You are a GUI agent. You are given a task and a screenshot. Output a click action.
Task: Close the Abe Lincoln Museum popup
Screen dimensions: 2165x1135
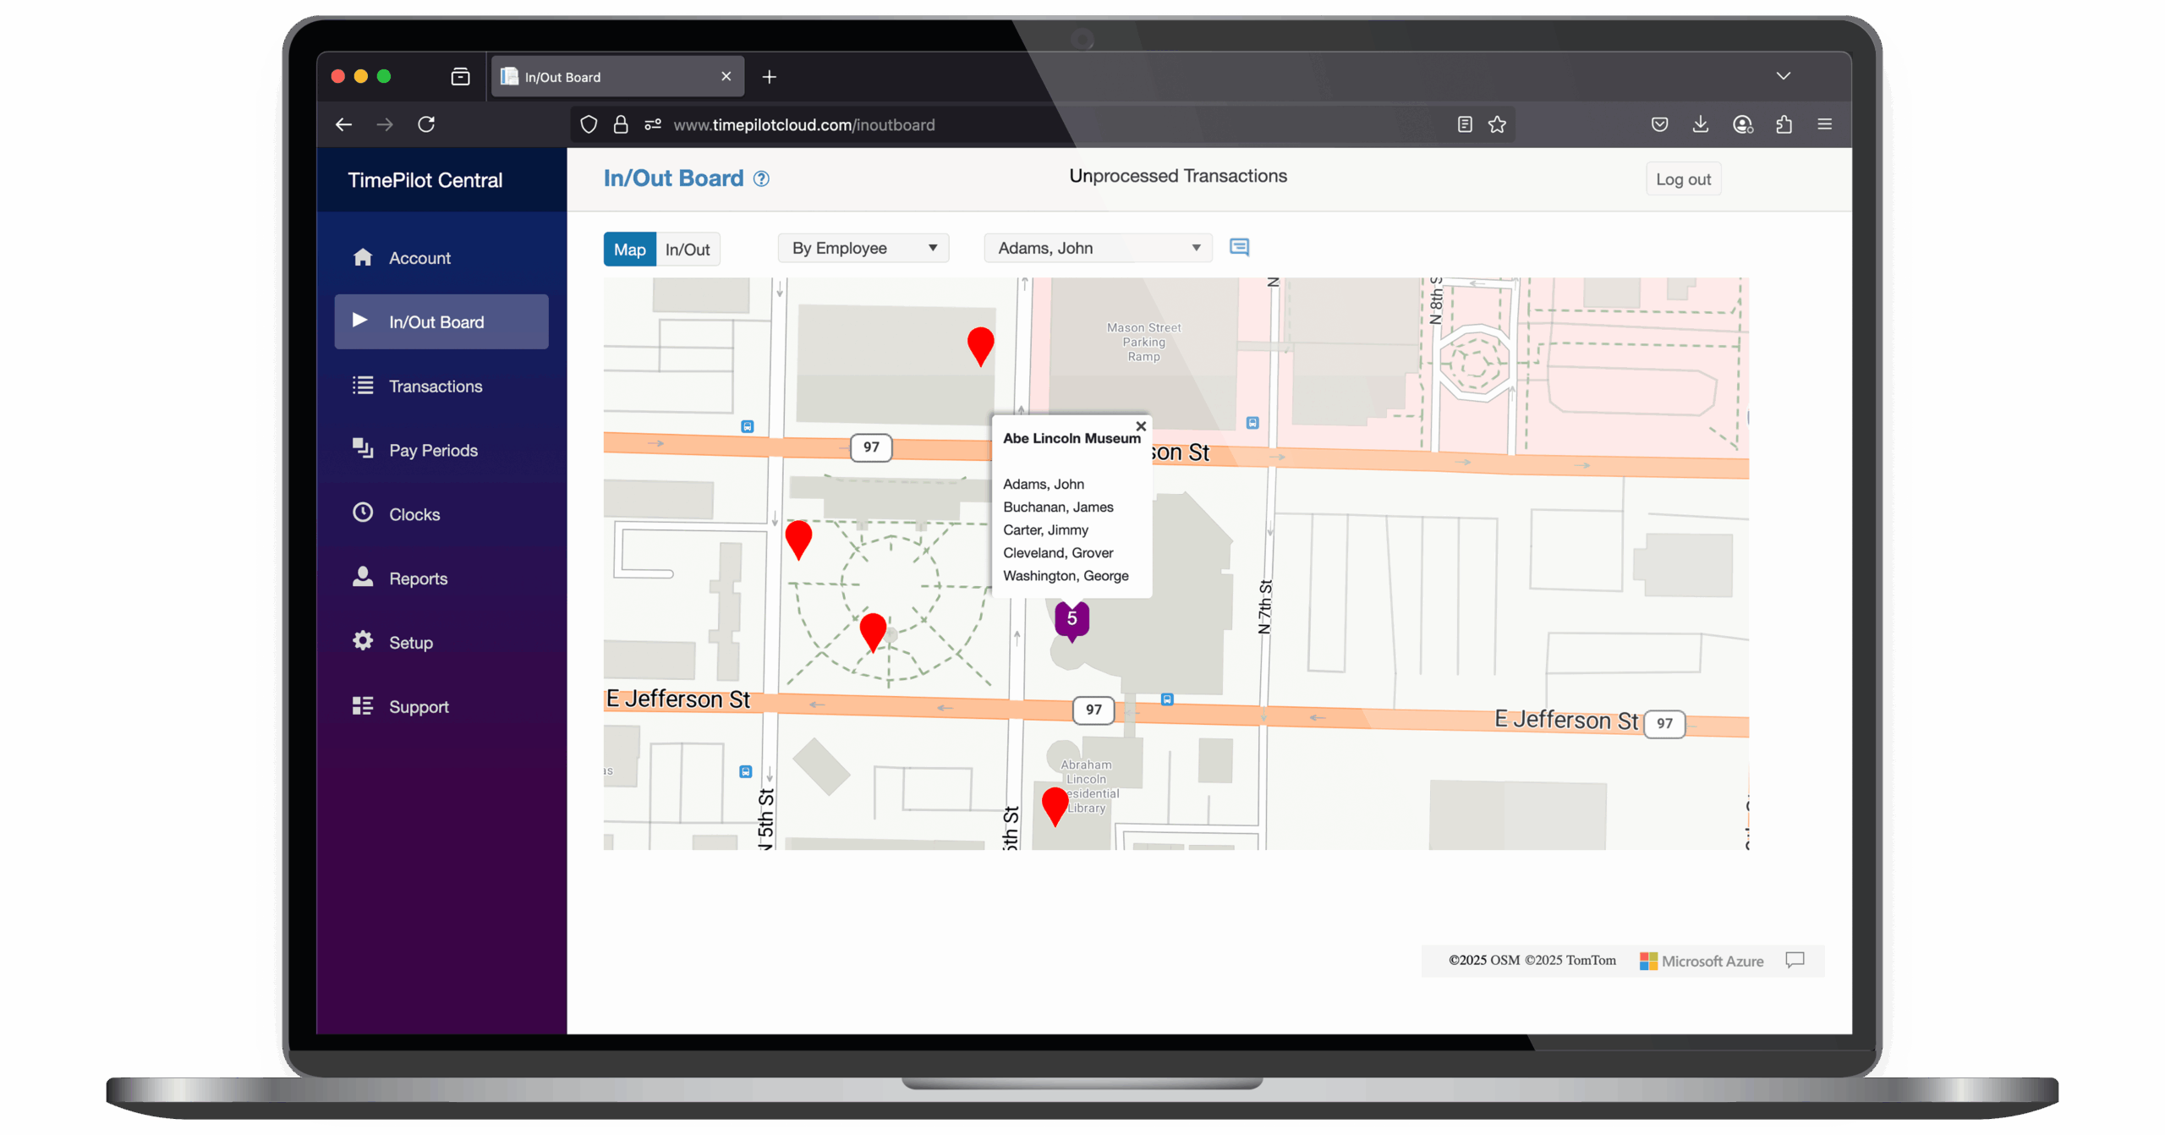[1141, 426]
